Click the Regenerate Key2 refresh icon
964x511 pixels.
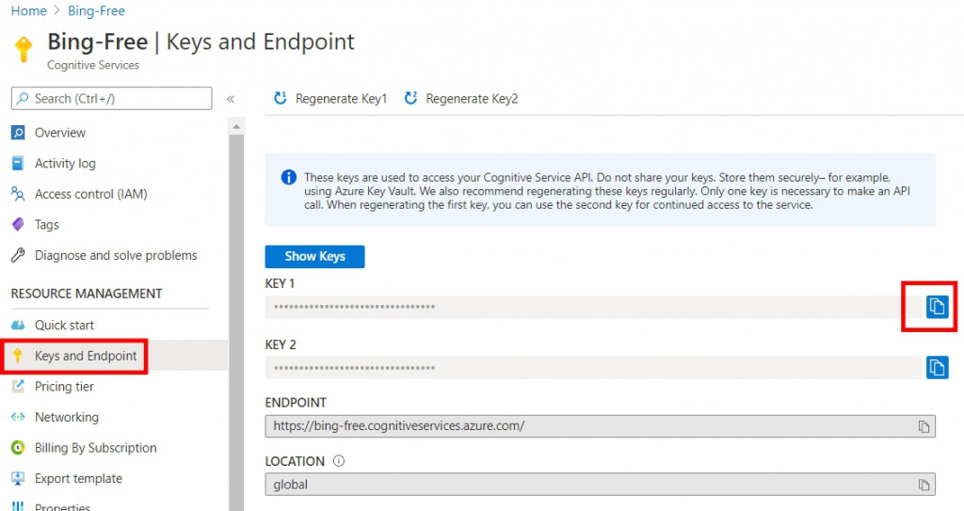click(x=410, y=98)
